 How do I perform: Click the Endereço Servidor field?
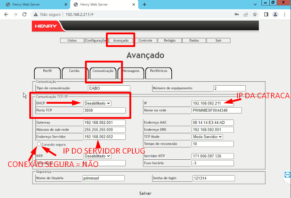click(x=104, y=137)
